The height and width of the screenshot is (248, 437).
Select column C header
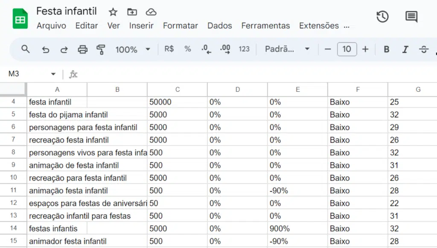[x=178, y=90]
